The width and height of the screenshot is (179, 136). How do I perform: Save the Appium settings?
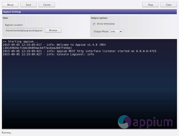pyautogui.click(x=28, y=5)
